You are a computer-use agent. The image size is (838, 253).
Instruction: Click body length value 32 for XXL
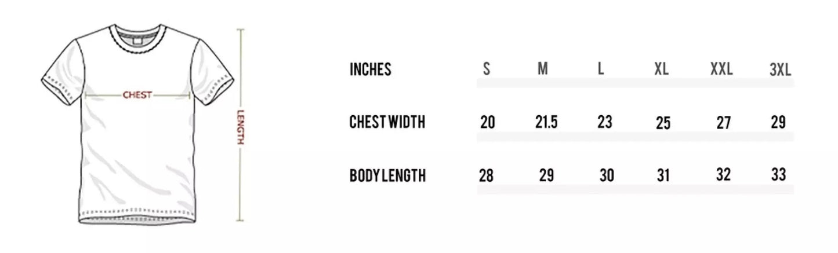coord(723,175)
